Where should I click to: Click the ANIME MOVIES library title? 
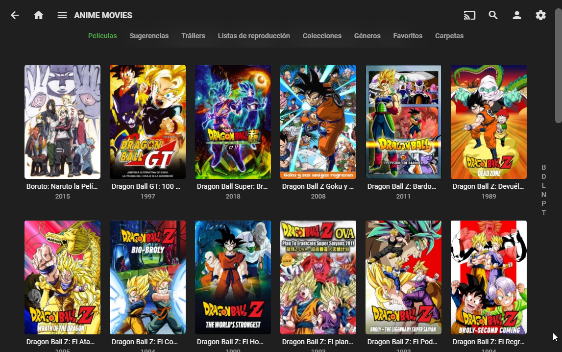[103, 15]
